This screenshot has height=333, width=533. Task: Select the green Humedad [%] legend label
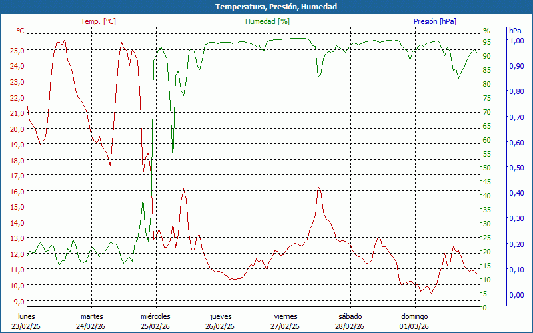click(267, 21)
